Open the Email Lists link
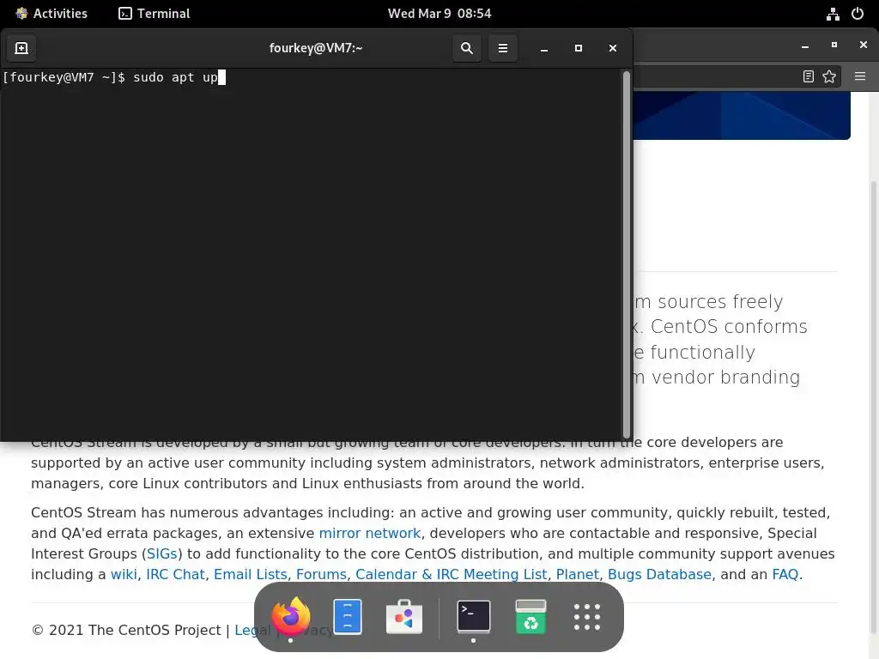The image size is (879, 659). click(x=251, y=574)
